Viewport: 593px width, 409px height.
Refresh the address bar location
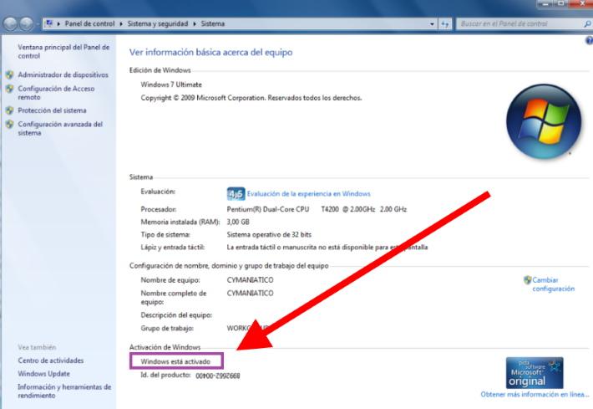(x=445, y=24)
